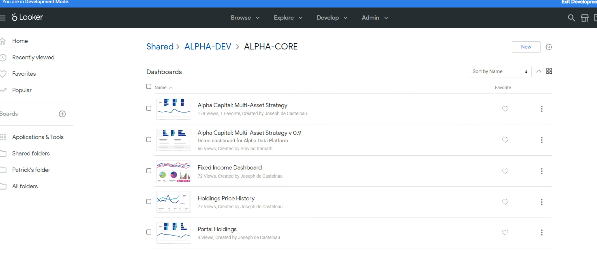Click the Shared folders folder icon
597x261 pixels.
point(3,154)
